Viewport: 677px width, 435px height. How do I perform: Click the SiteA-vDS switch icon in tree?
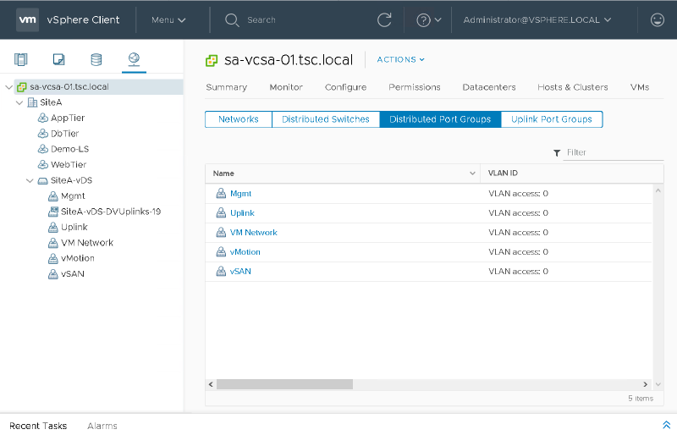pos(43,180)
